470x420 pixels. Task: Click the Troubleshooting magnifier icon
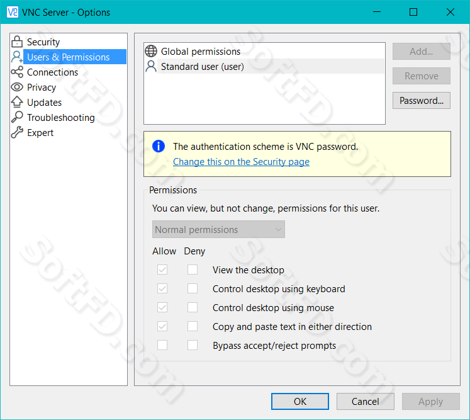[17, 117]
